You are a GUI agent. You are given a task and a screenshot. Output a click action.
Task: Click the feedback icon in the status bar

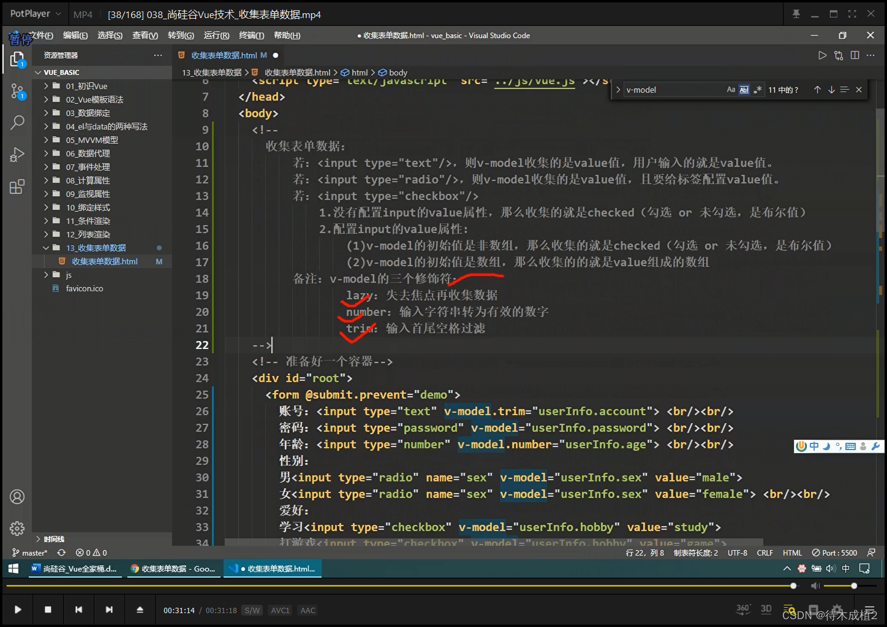click(x=871, y=552)
